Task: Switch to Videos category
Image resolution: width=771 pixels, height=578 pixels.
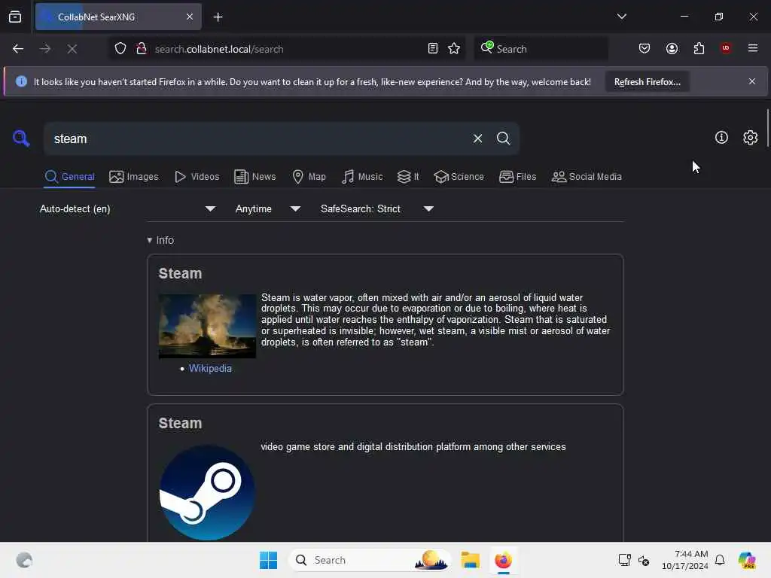Action: tap(197, 176)
